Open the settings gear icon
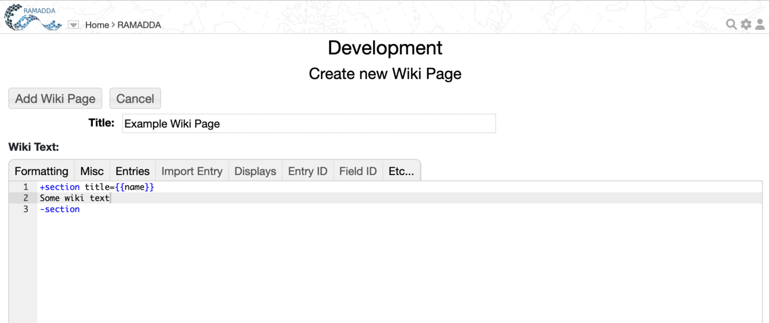Image resolution: width=769 pixels, height=323 pixels. [x=746, y=24]
